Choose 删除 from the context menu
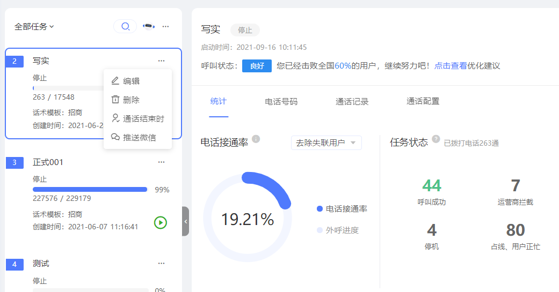The image size is (559, 292). (137, 100)
